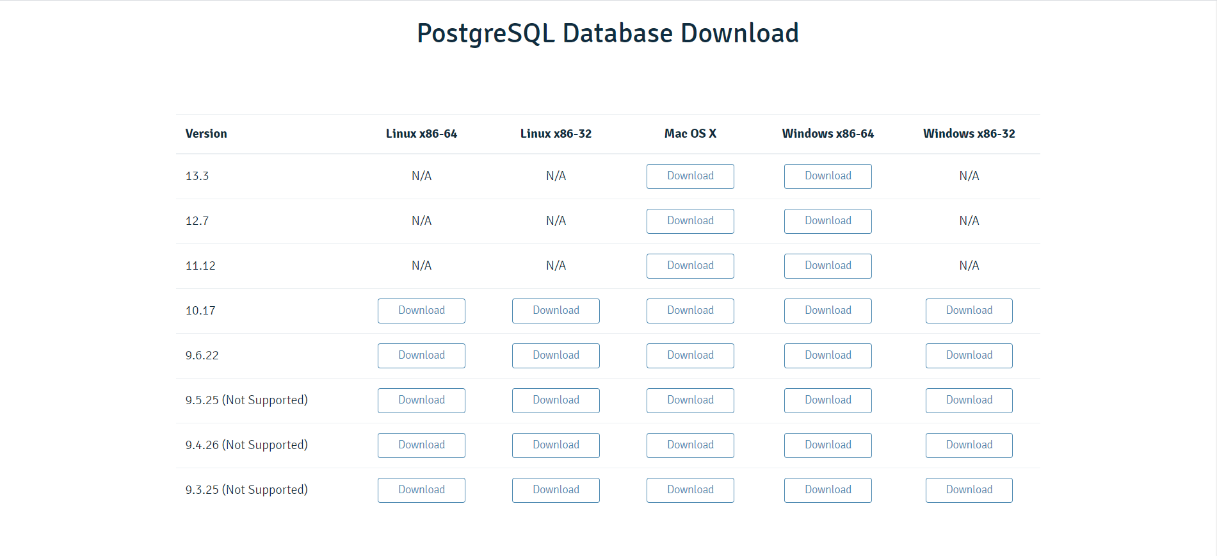Click N/A under Linux x86-32 for 12.7
1217x556 pixels.
[556, 221]
